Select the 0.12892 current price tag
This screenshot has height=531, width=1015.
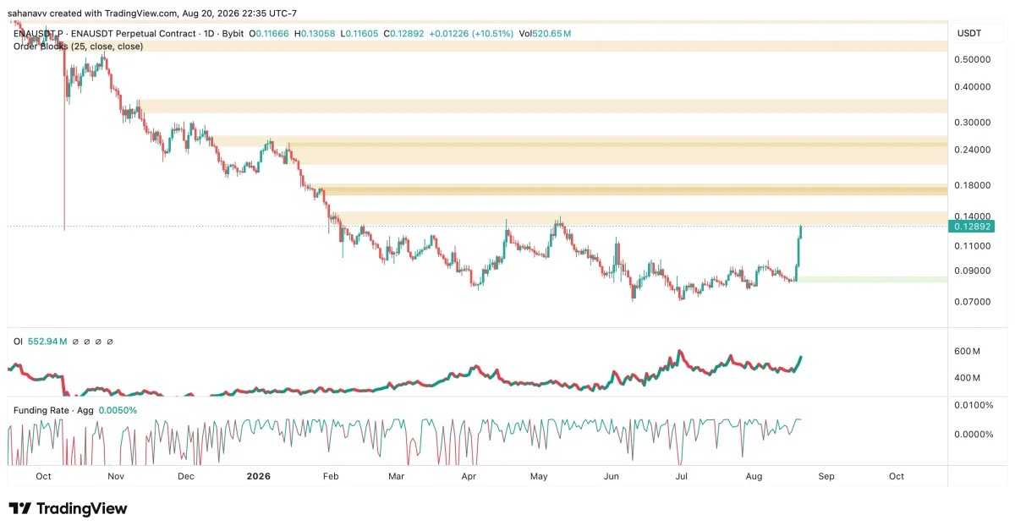pos(970,227)
